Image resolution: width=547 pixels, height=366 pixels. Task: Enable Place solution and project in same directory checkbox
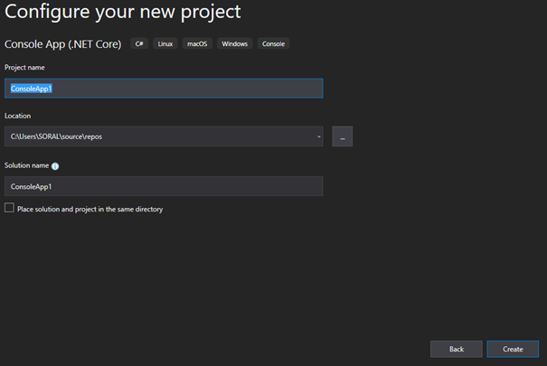pos(9,208)
